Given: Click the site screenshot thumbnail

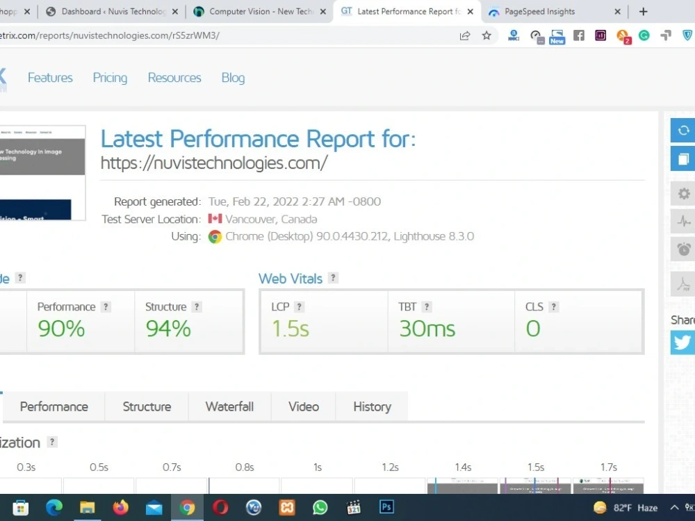Looking at the screenshot, I should tap(42, 173).
